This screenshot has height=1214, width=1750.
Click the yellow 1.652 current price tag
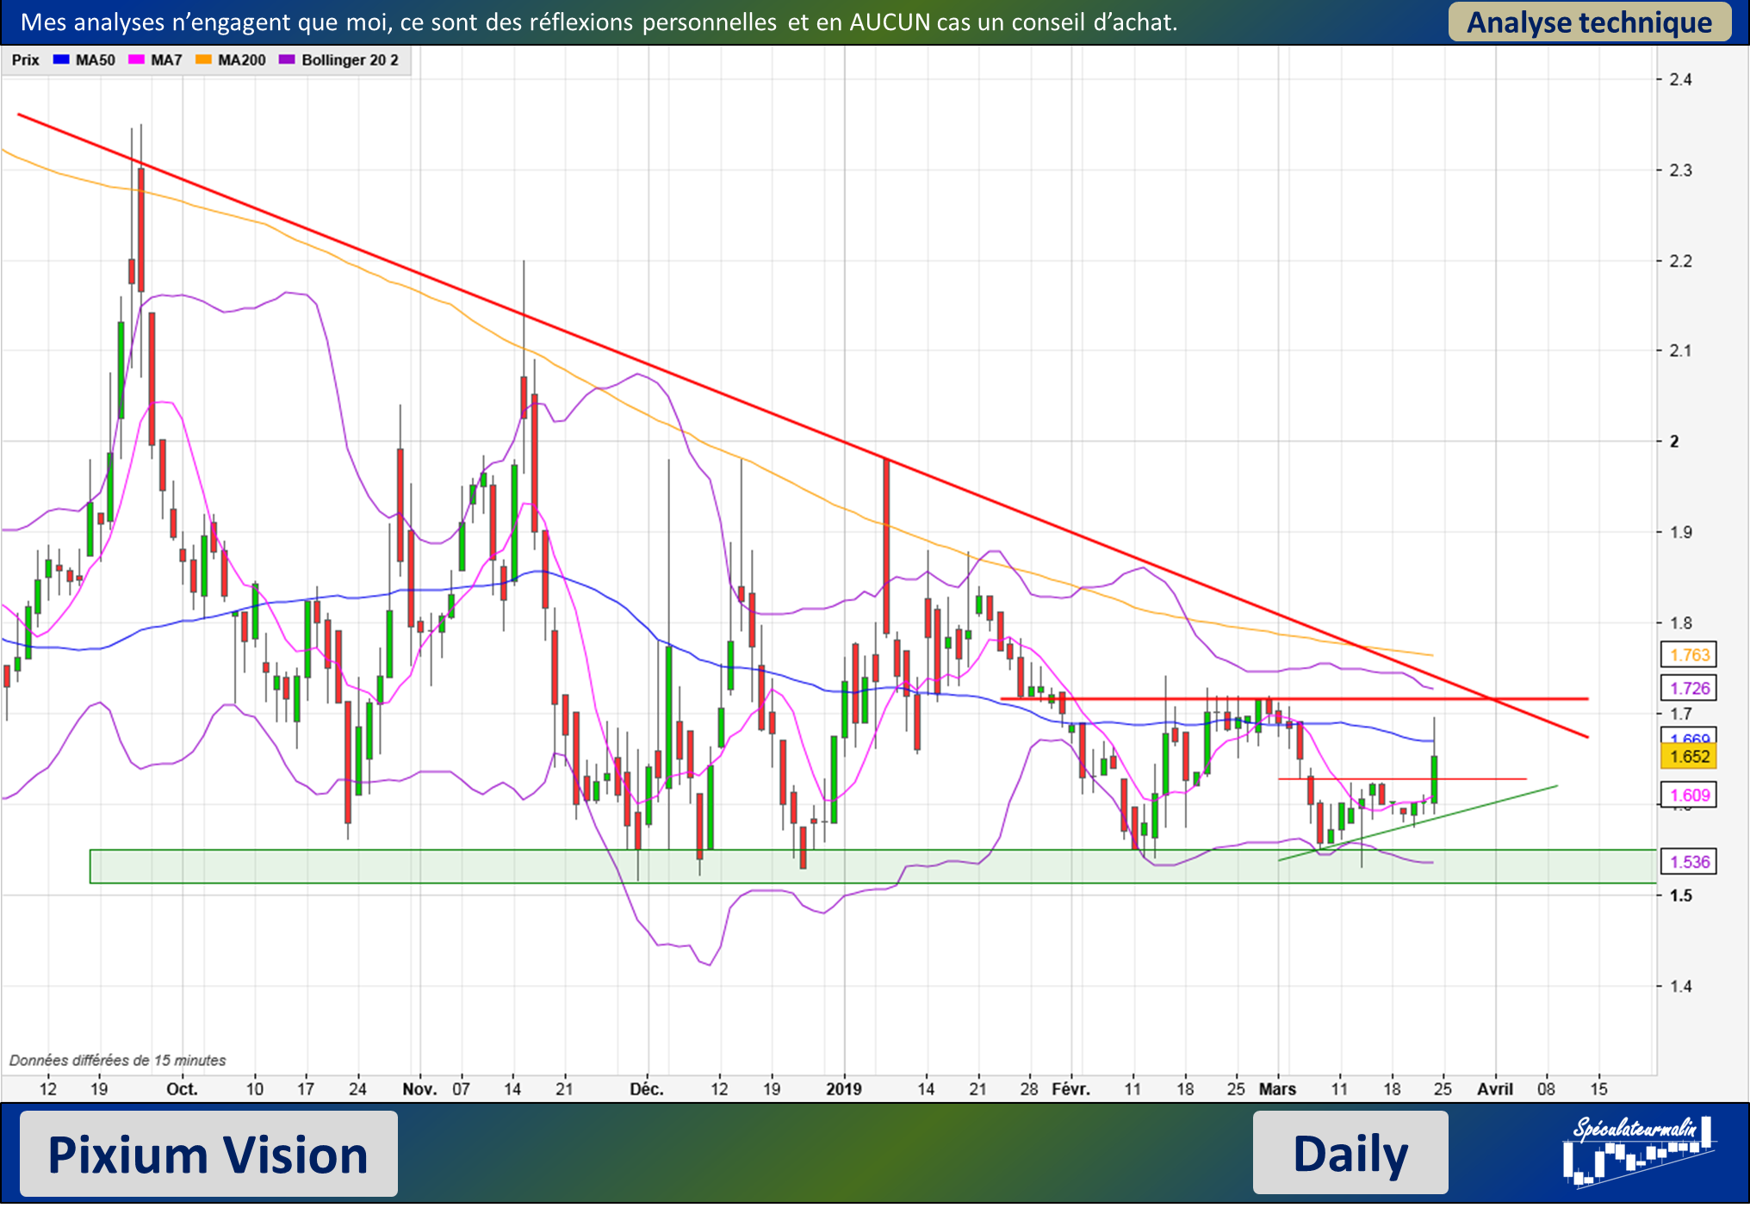(1689, 757)
